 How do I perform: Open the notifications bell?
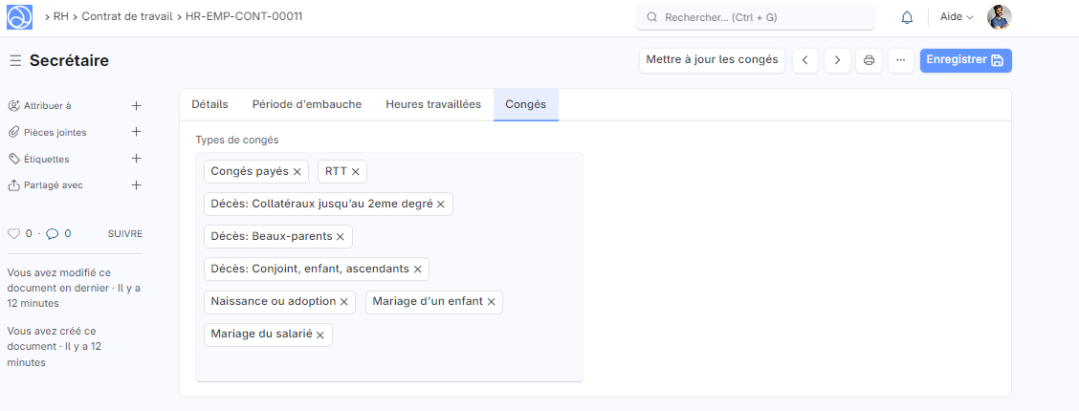click(x=907, y=17)
